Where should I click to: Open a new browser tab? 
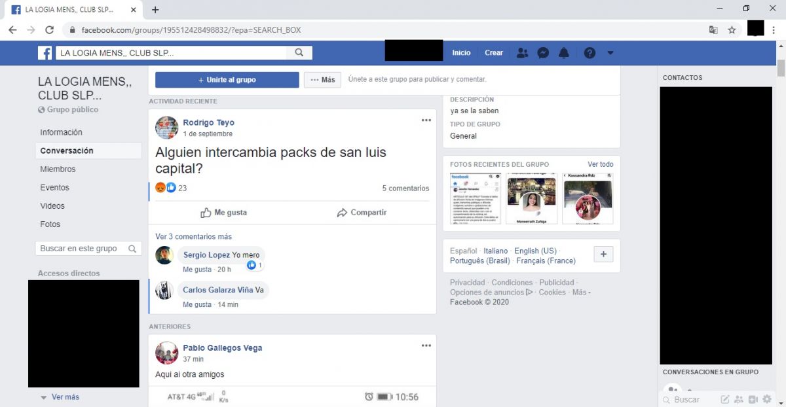(x=155, y=10)
